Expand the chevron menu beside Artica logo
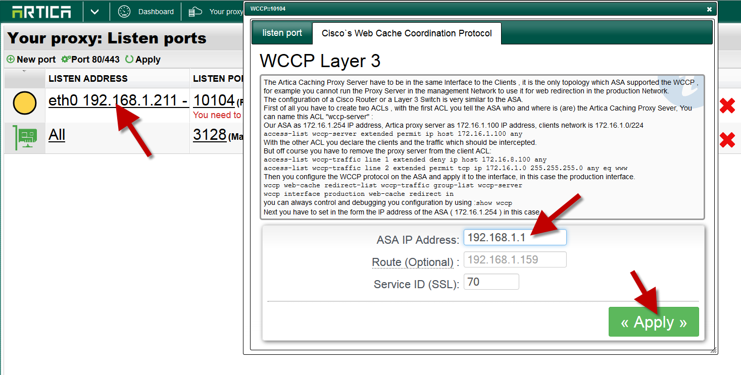 point(94,12)
